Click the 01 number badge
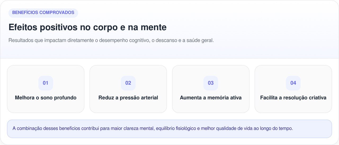The height and width of the screenshot is (145, 339). 46,83
